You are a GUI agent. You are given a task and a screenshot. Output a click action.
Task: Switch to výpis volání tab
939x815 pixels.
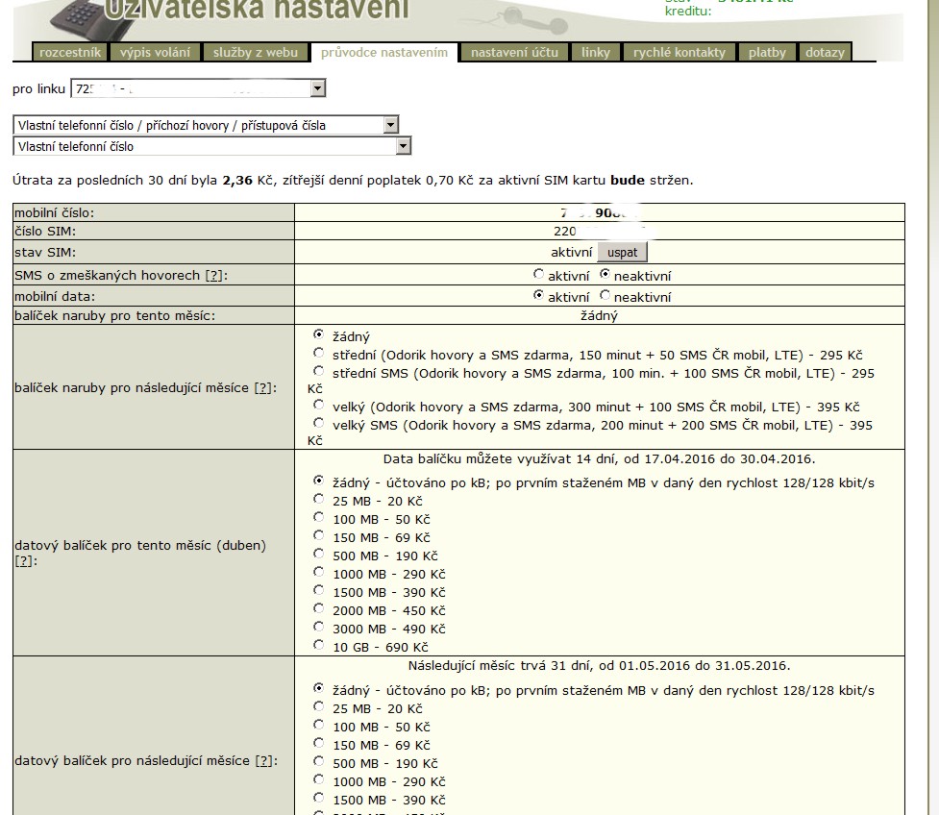pos(155,52)
